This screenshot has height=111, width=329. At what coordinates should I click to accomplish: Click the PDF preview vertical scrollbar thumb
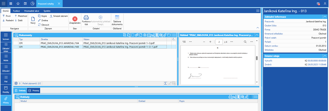pyautogui.click(x=257, y=58)
